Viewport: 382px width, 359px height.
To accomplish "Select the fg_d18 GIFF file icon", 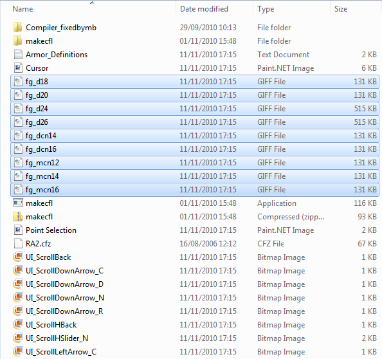I will [x=18, y=82].
